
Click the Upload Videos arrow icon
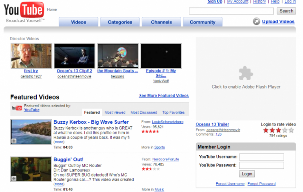(x=256, y=22)
